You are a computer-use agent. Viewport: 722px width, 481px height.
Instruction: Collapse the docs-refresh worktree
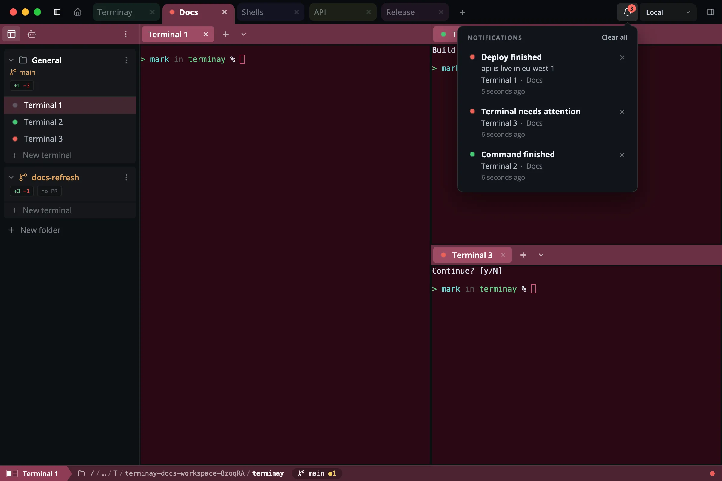click(x=11, y=177)
